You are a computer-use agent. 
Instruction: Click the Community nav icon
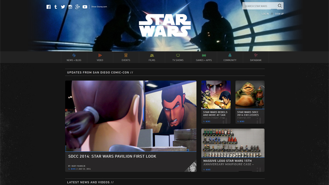230,55
